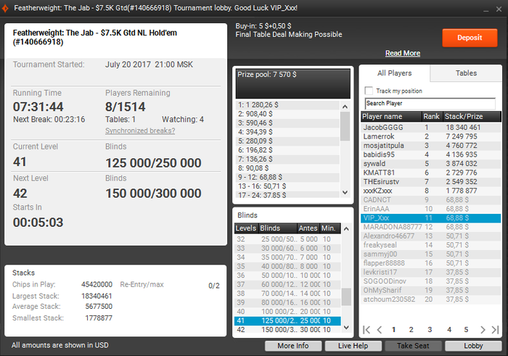Switch to the Tables tab

pyautogui.click(x=466, y=73)
